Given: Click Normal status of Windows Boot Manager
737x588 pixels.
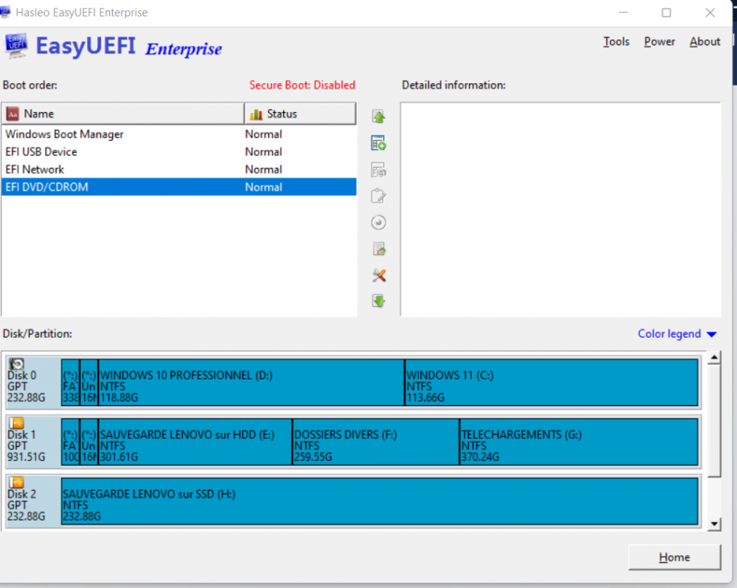Looking at the screenshot, I should (x=263, y=134).
